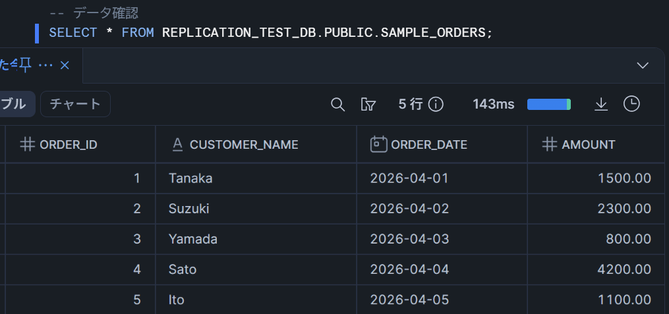Switch to the テーブル view
669x314 pixels.
pyautogui.click(x=15, y=104)
